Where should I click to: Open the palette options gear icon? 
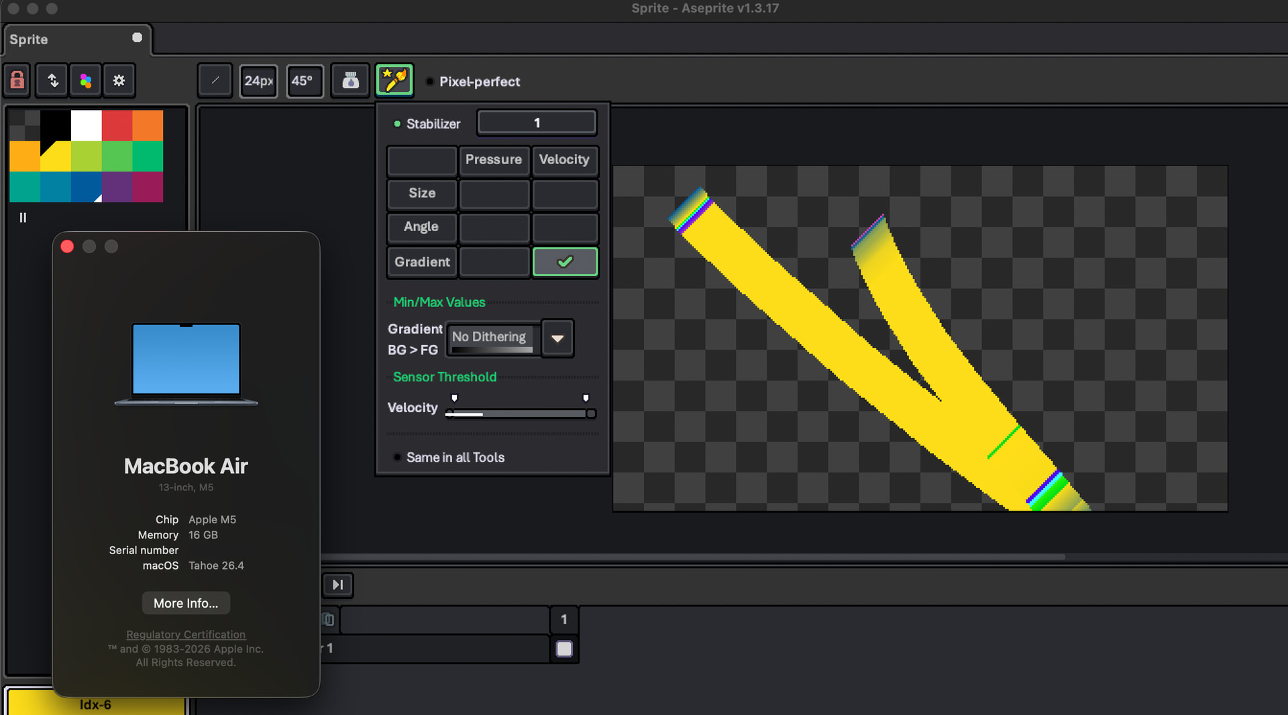tap(119, 80)
